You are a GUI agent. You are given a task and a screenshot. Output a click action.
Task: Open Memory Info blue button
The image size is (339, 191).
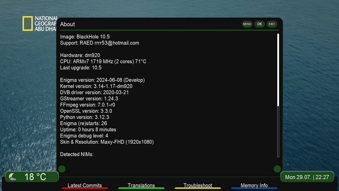254,186
